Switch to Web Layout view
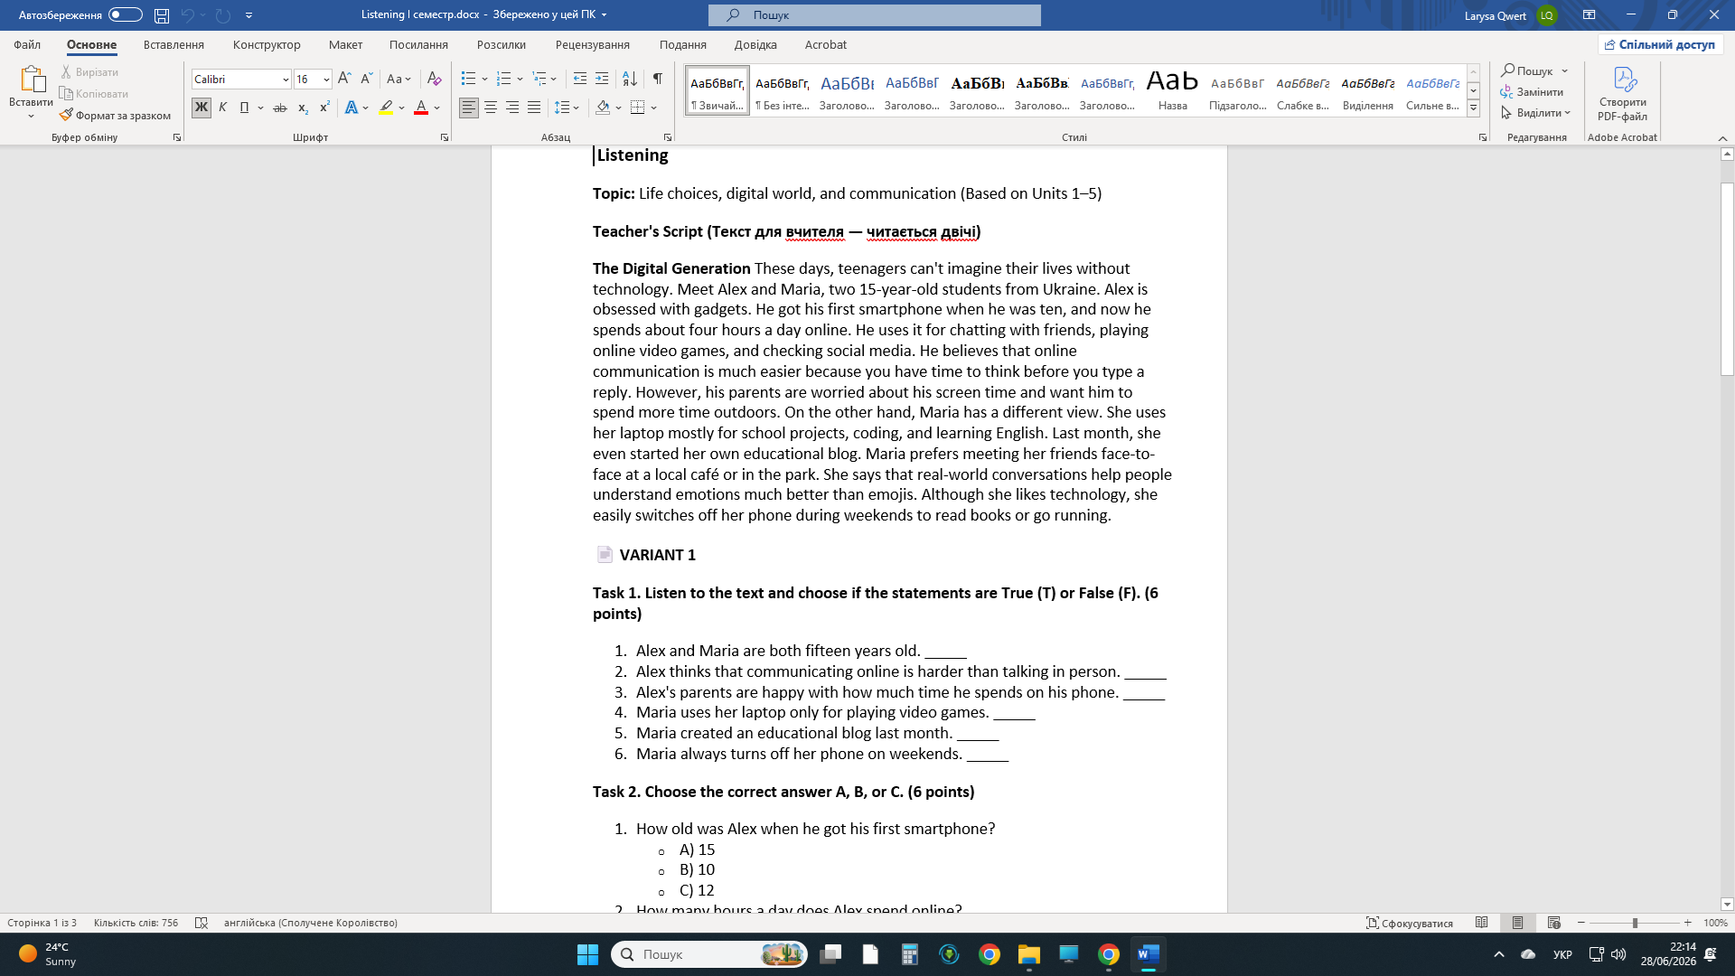The image size is (1735, 976). [x=1554, y=923]
